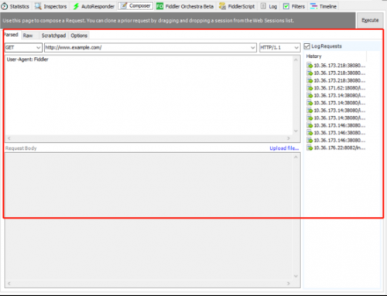Click the FiddlerScript icon
This screenshot has width=387, height=296.
[222, 6]
